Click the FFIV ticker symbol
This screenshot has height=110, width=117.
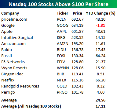pyautogui.click(x=61, y=62)
